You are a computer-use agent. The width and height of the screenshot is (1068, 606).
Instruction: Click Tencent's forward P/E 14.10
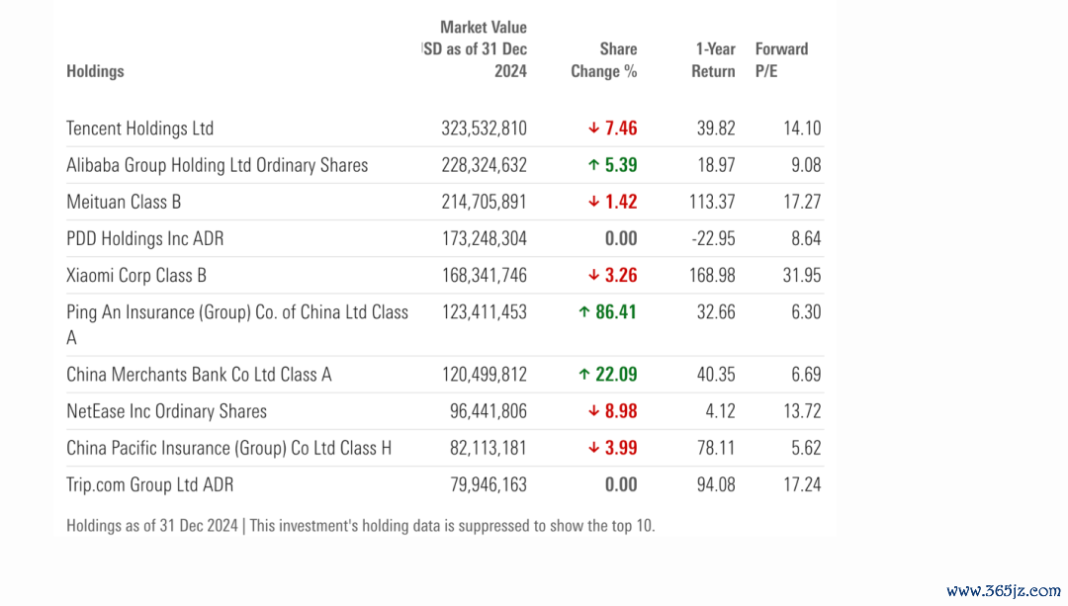[x=802, y=128]
